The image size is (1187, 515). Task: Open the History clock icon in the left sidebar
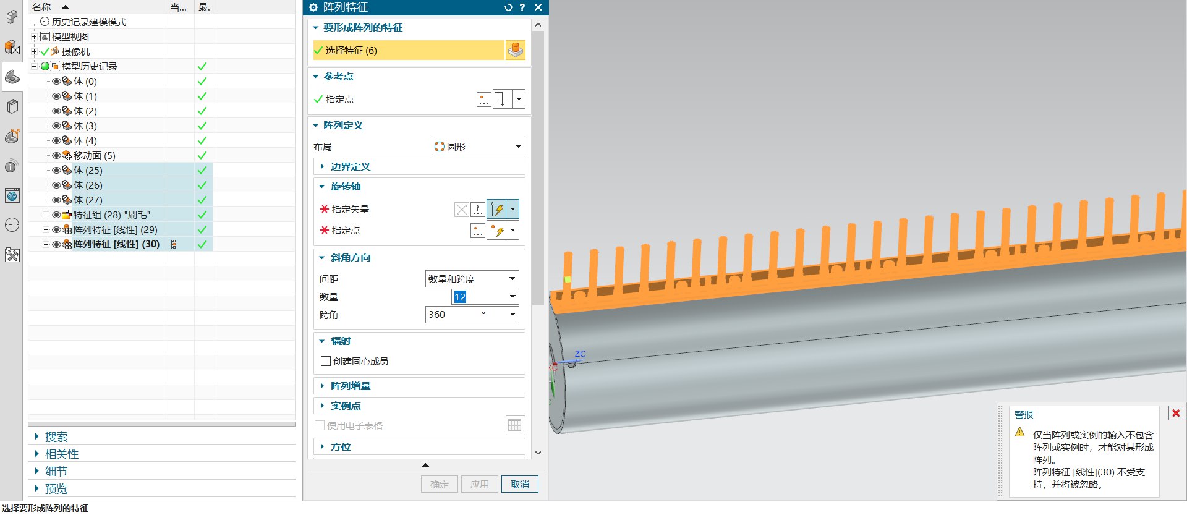[x=12, y=225]
